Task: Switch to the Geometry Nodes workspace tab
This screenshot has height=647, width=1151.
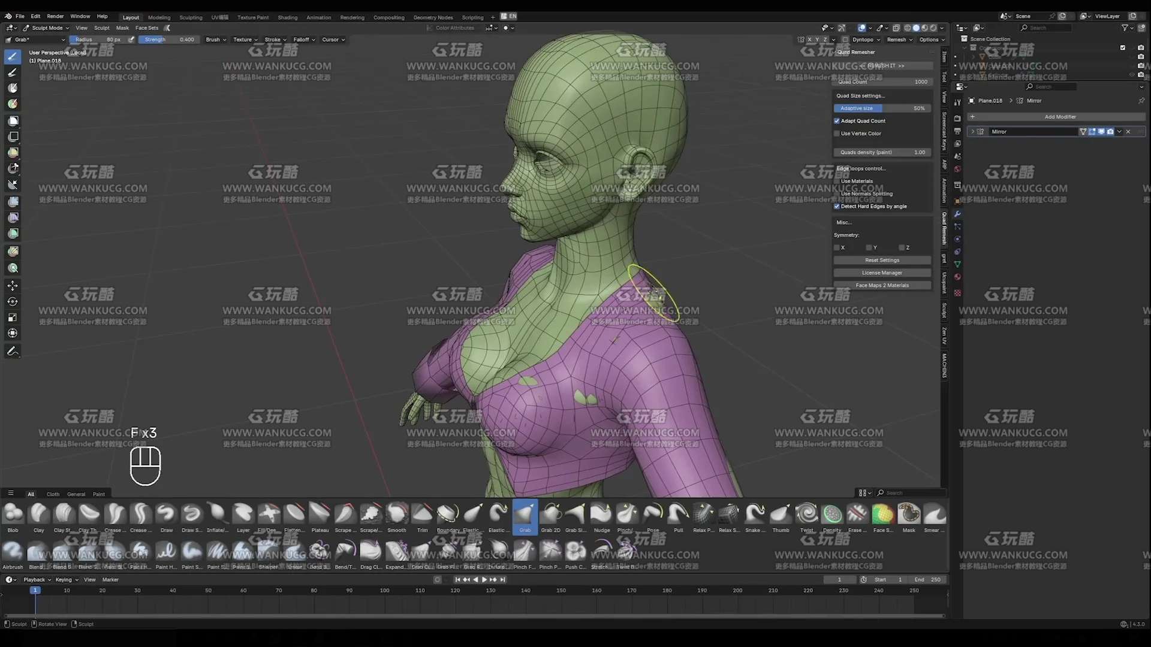Action: (x=433, y=17)
